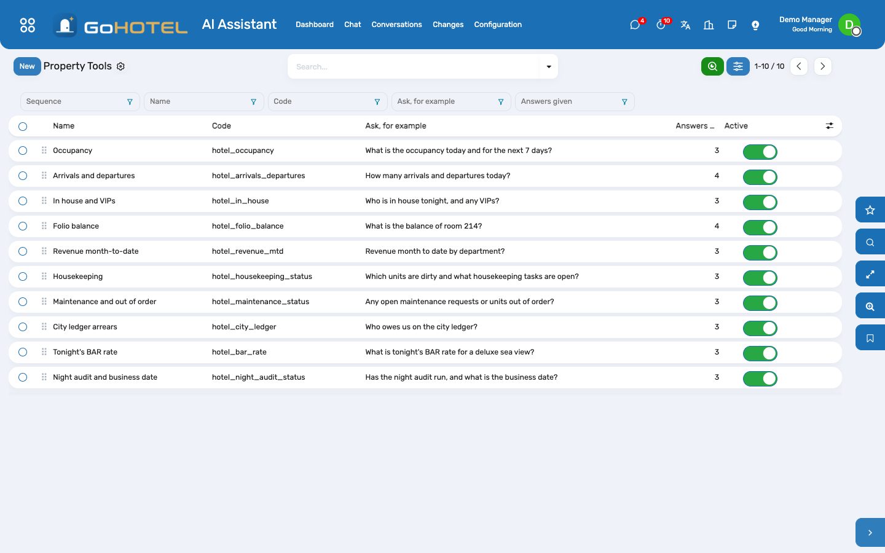Viewport: 885px width, 553px height.
Task: Go to the previous page arrow
Action: [799, 66]
